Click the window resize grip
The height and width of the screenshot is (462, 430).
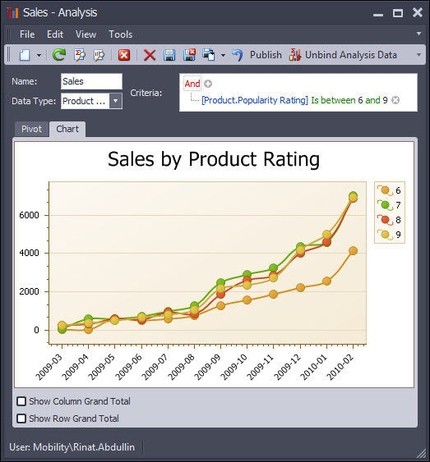pyautogui.click(x=422, y=453)
